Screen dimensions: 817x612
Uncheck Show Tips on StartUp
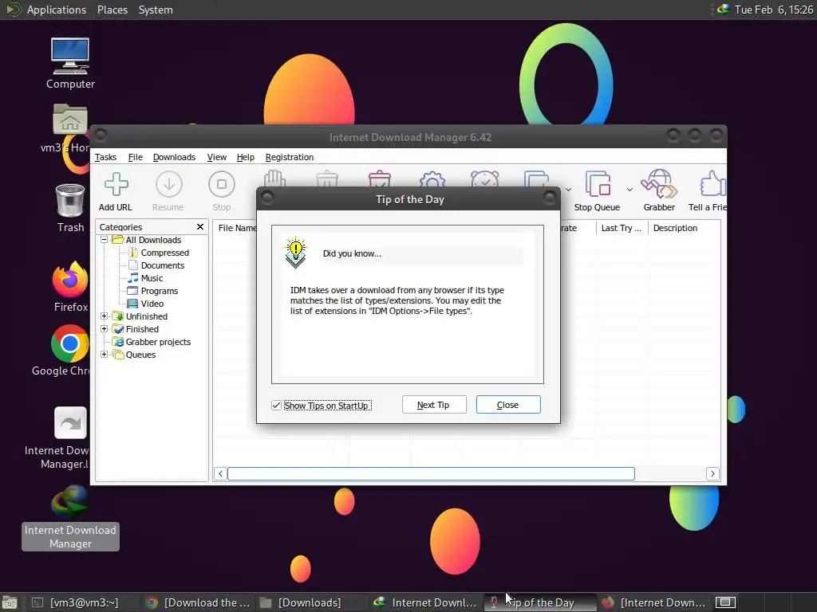tap(276, 405)
